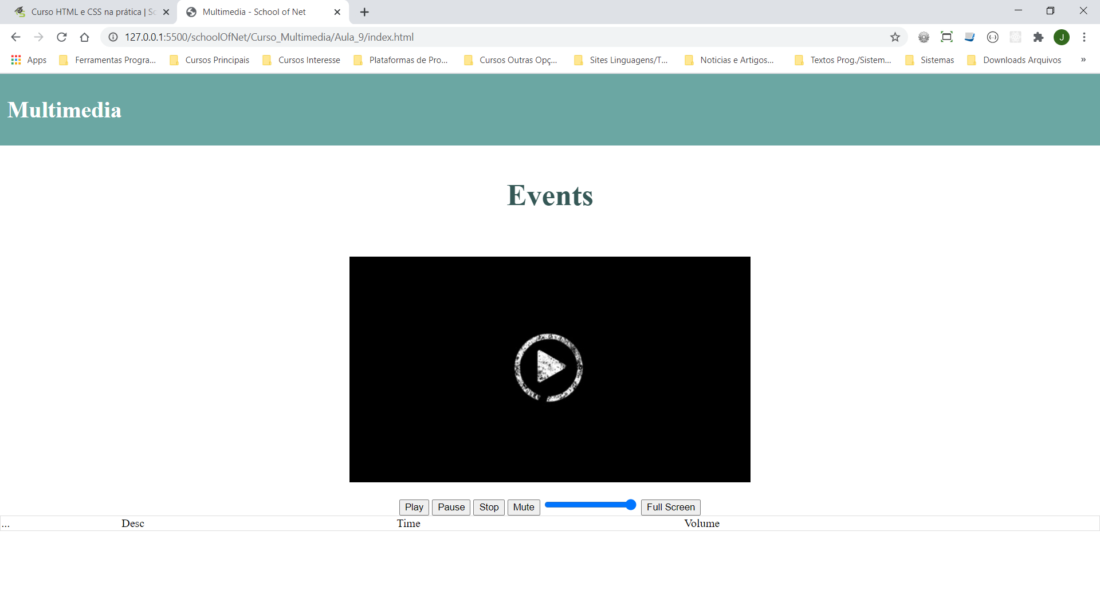Click the circular clock-like extension icon

pos(992,37)
